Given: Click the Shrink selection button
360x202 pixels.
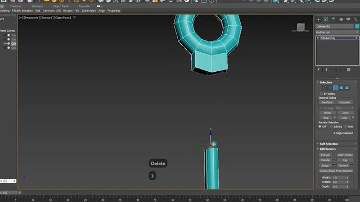Looking at the screenshot, I should click(x=327, y=113).
